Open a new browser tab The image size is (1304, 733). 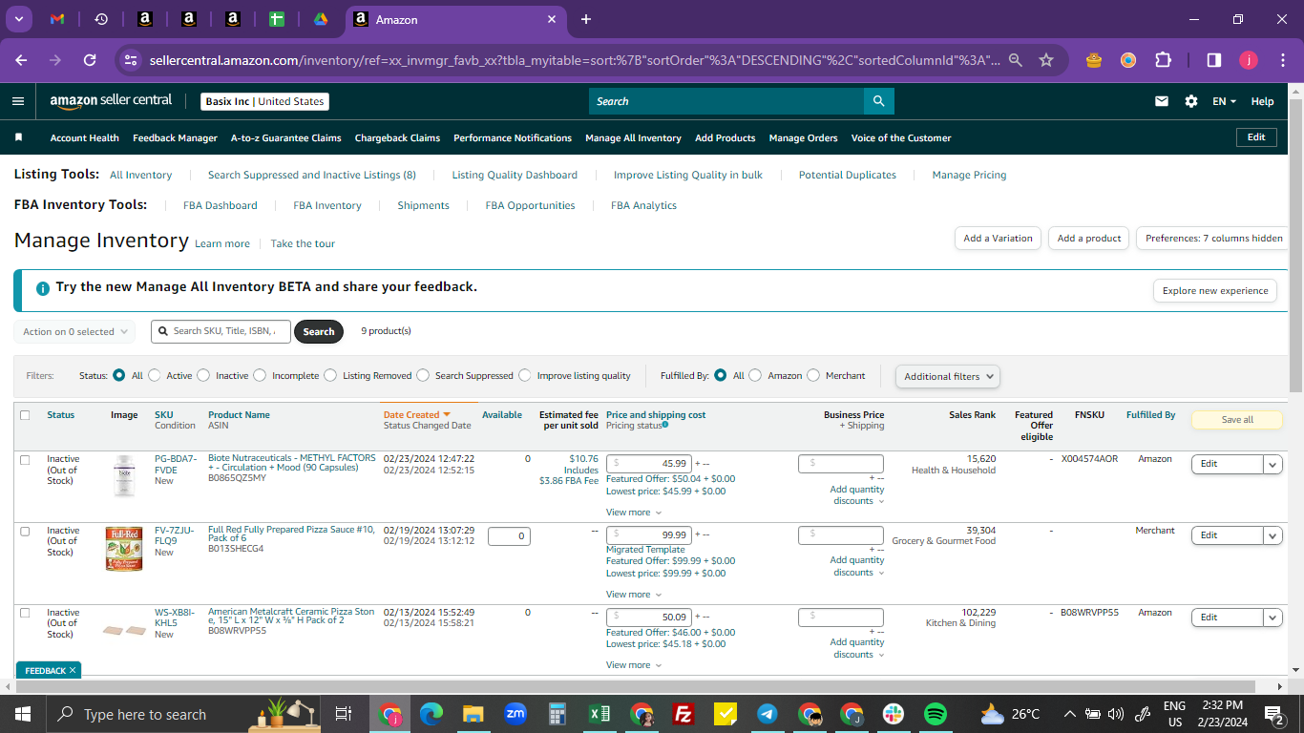586,19
